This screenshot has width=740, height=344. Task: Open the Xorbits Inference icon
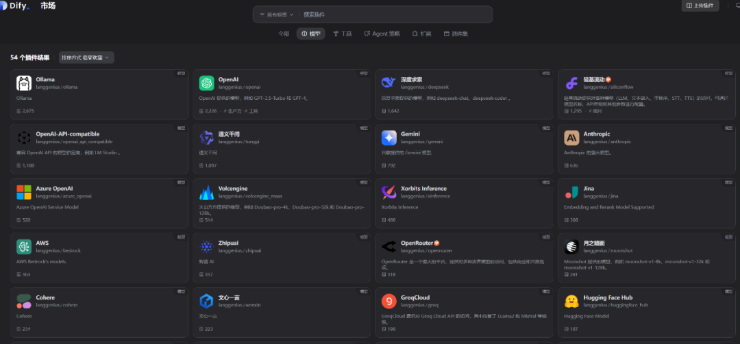389,191
